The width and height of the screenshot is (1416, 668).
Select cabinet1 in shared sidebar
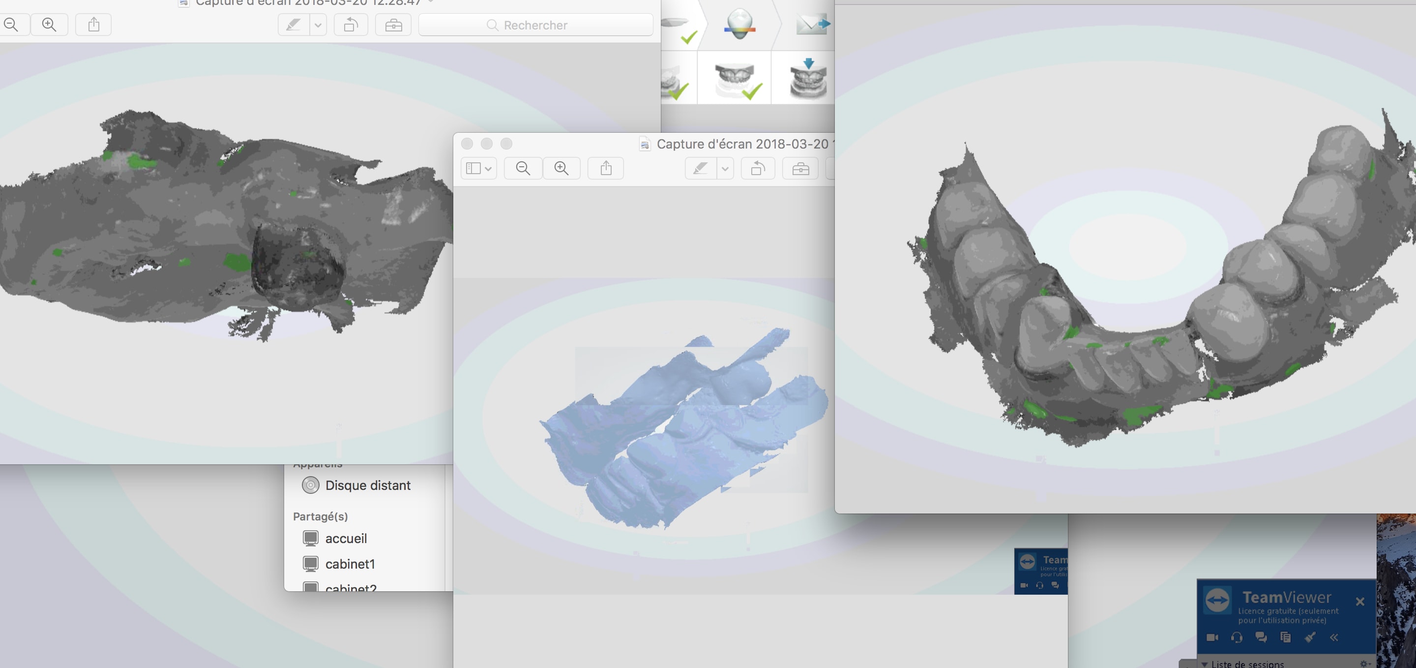(x=350, y=564)
